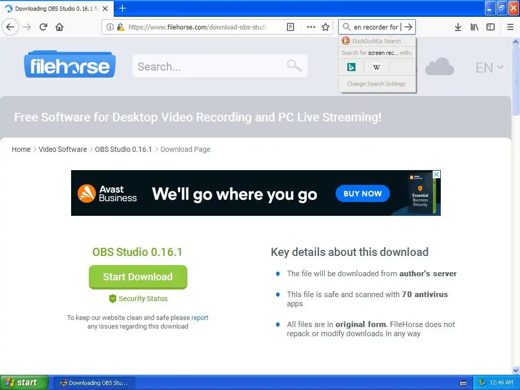
Task: Click the report link
Action: pos(200,318)
